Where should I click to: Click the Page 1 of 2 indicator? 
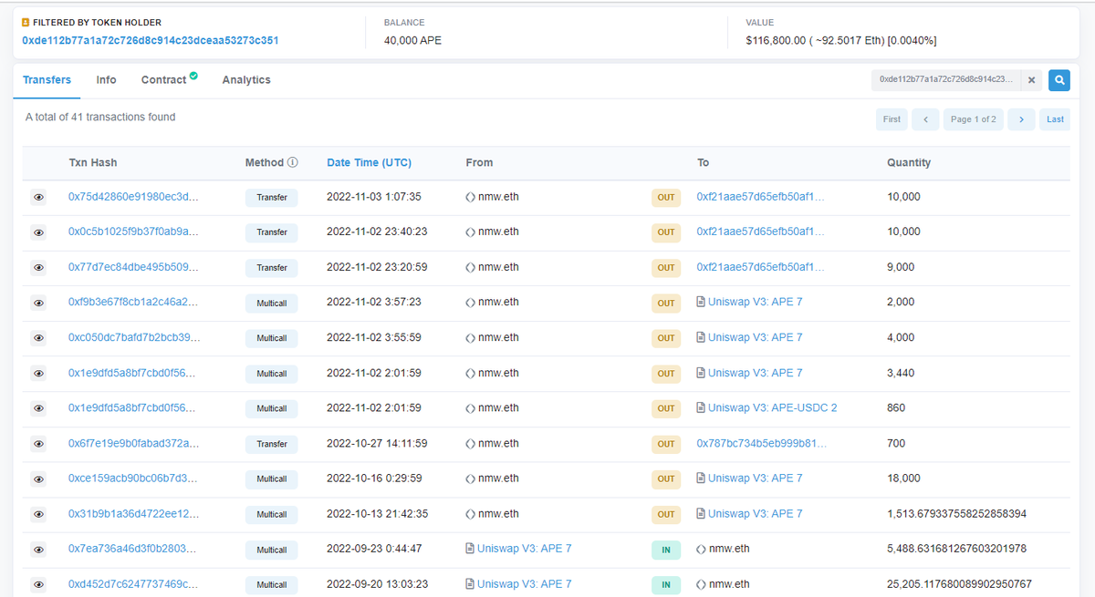coord(974,119)
